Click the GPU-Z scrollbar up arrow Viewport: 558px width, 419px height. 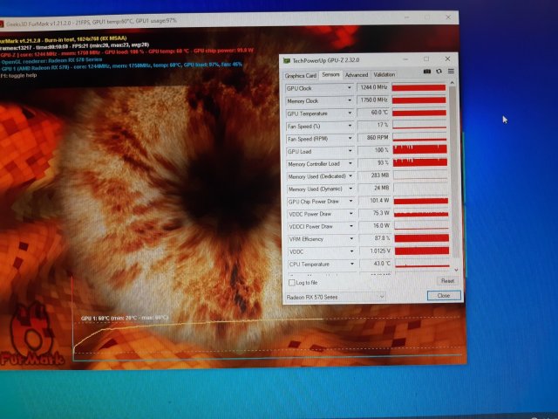453,83
